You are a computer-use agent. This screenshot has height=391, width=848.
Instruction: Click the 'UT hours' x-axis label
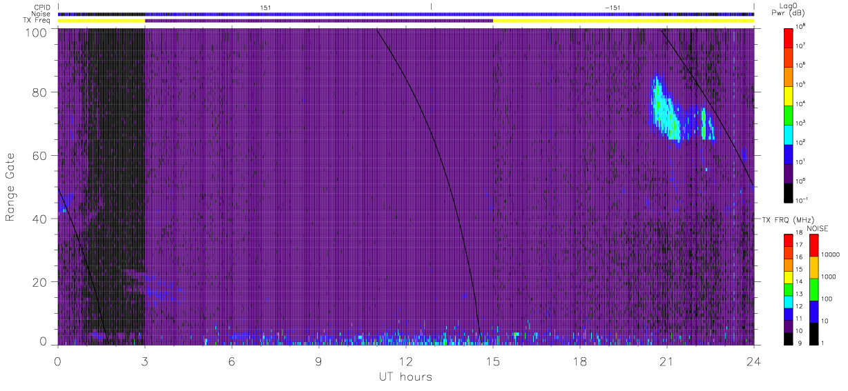coord(405,377)
